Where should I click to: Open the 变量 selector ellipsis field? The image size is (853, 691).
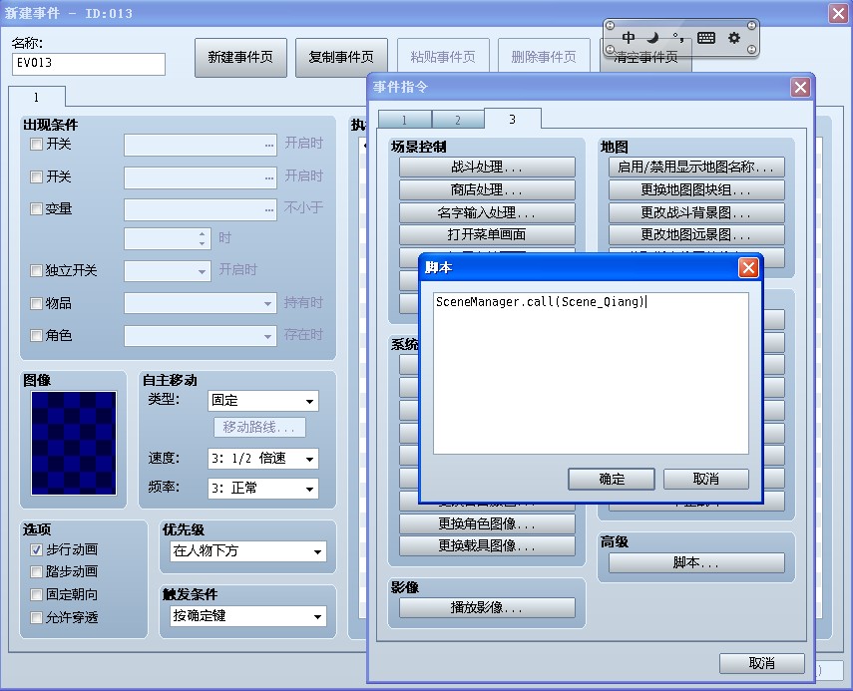201,209
